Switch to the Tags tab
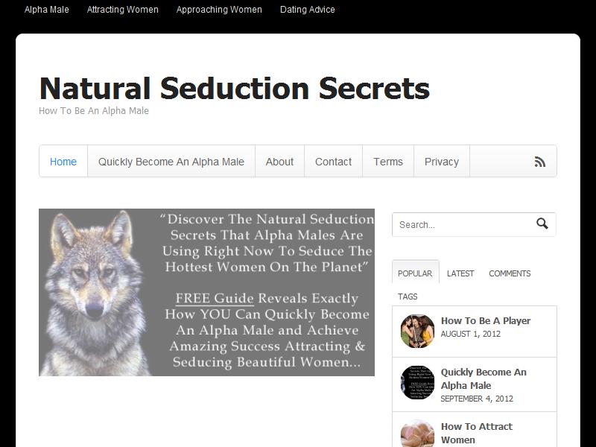The height and width of the screenshot is (447, 596). [x=408, y=297]
